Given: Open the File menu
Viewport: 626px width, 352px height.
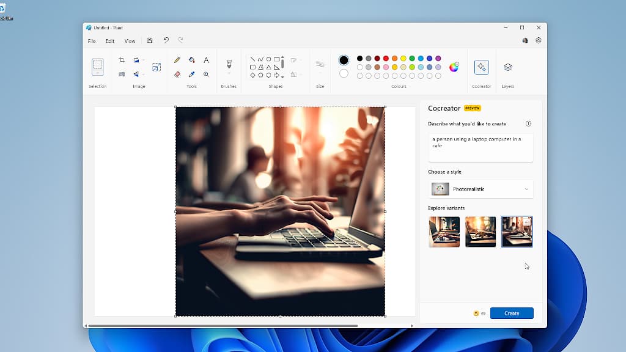Looking at the screenshot, I should click(92, 40).
